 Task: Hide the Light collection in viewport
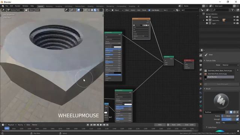tap(234, 23)
